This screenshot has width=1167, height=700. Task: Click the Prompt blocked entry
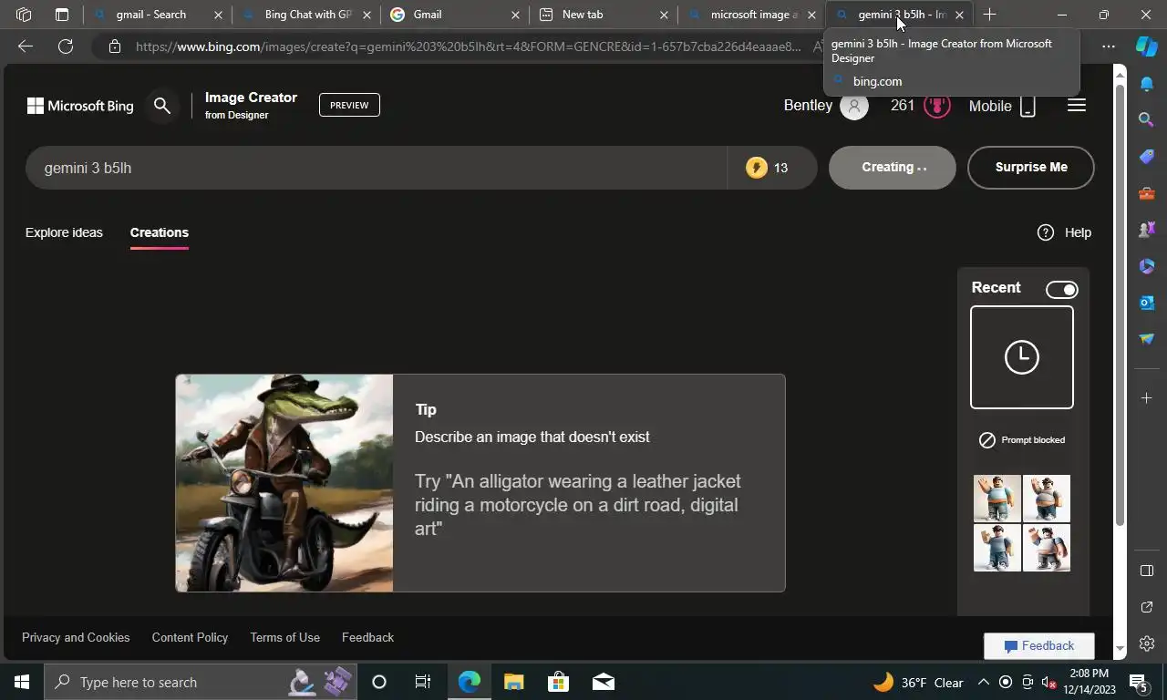tap(1022, 440)
